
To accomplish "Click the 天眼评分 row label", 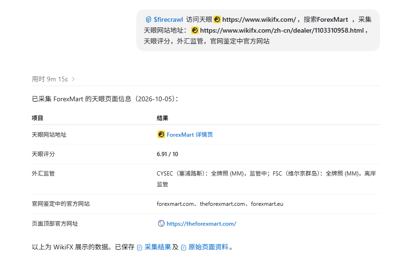I will click(44, 154).
